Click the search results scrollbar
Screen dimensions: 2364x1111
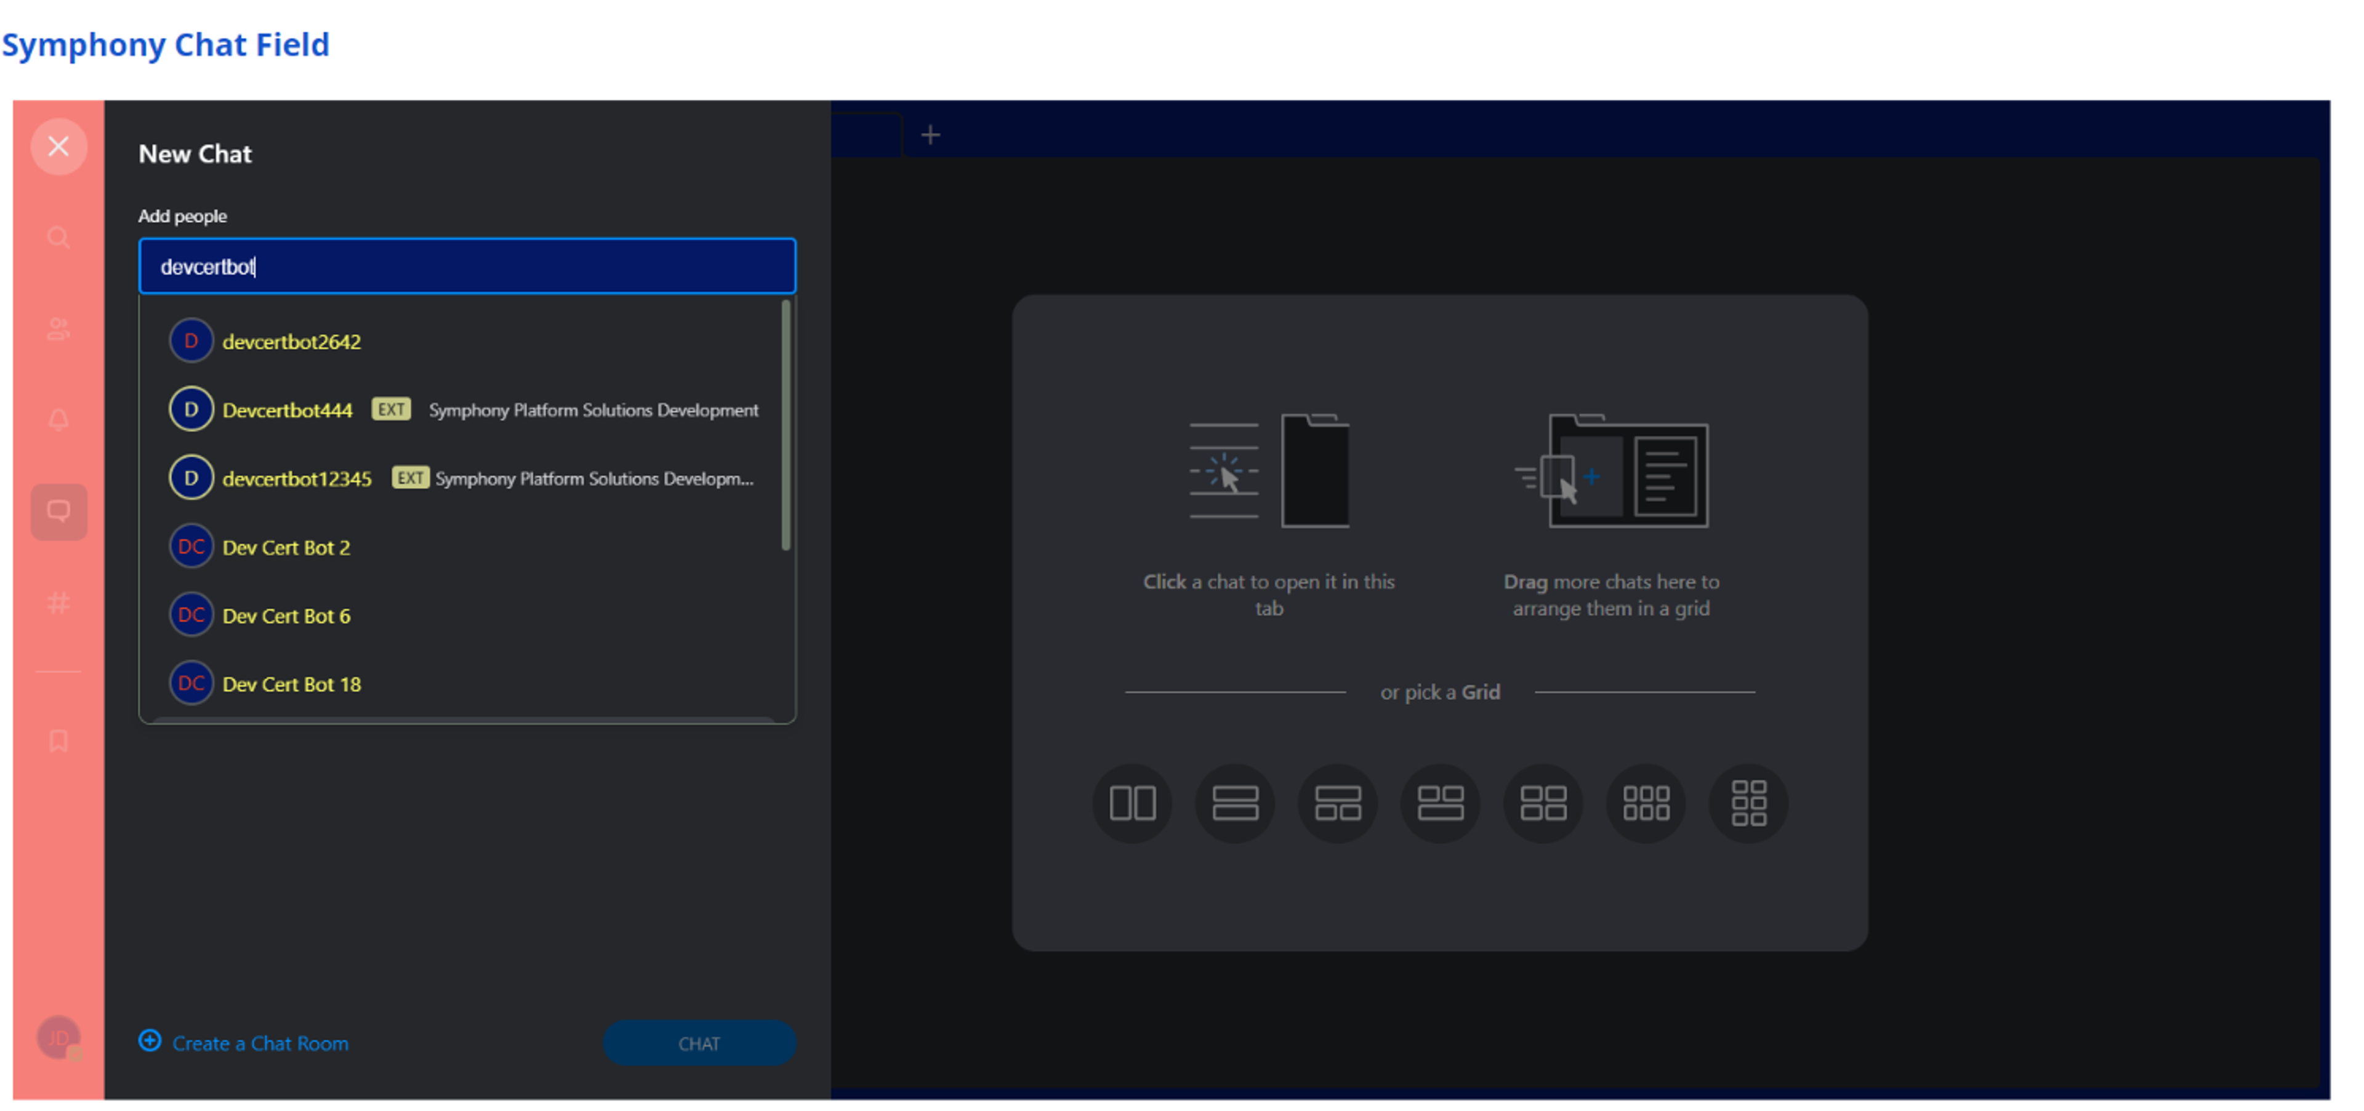coord(786,426)
